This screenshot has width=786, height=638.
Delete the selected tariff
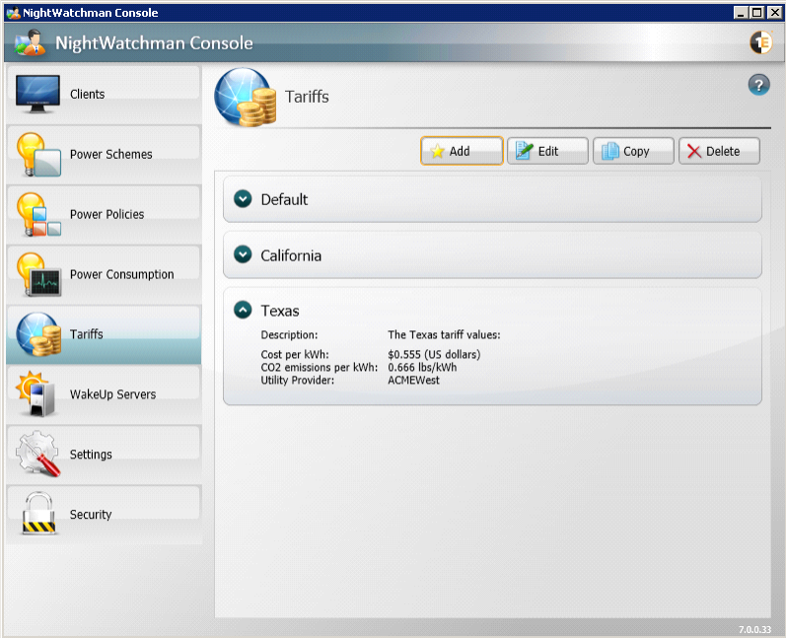coord(720,151)
